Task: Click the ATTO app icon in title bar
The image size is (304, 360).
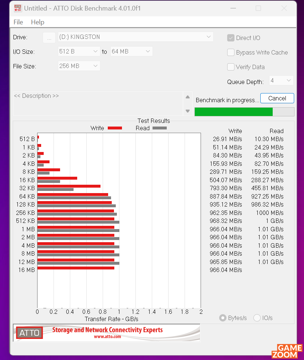Action: [18, 8]
